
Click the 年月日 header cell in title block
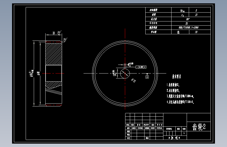click(x=159, y=125)
